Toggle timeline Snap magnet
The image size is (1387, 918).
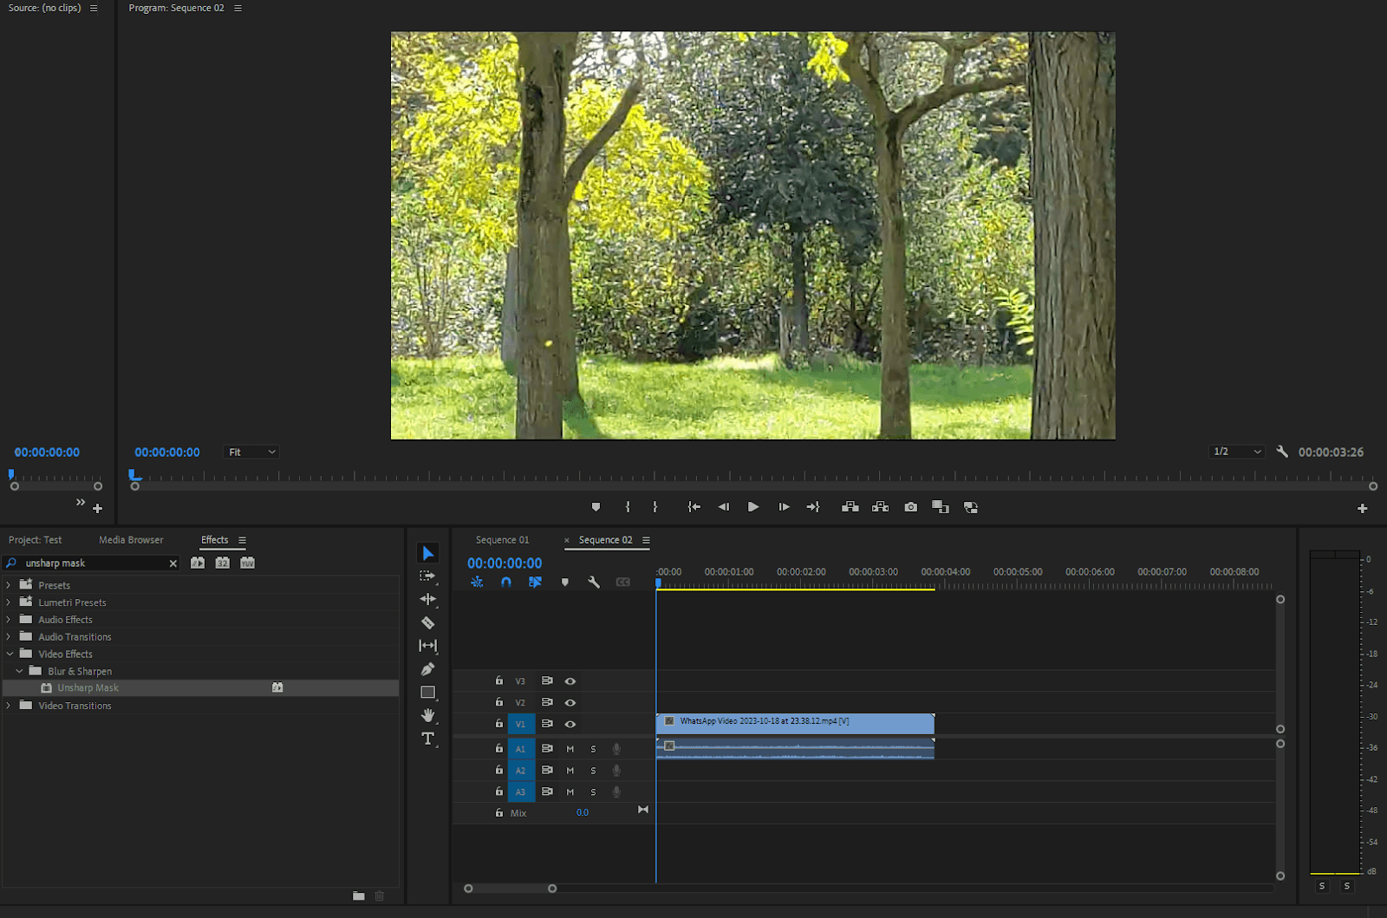[x=506, y=583]
